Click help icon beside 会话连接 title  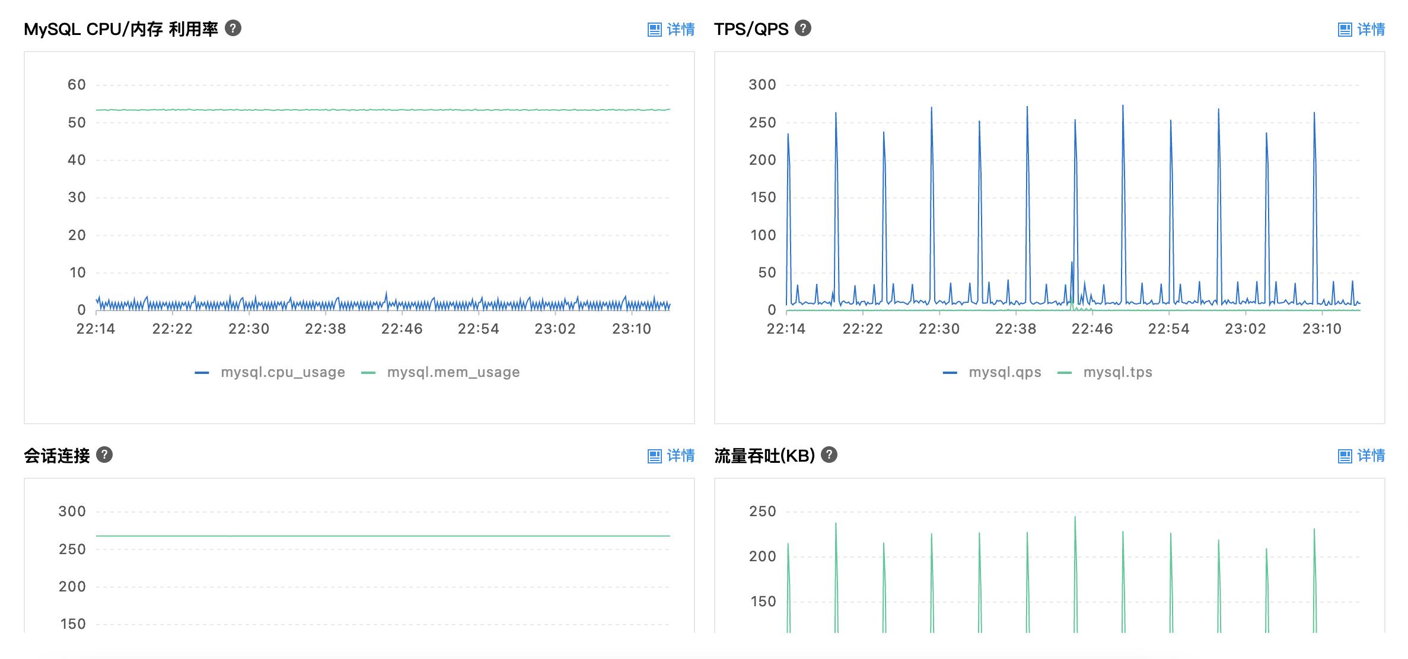pyautogui.click(x=104, y=455)
